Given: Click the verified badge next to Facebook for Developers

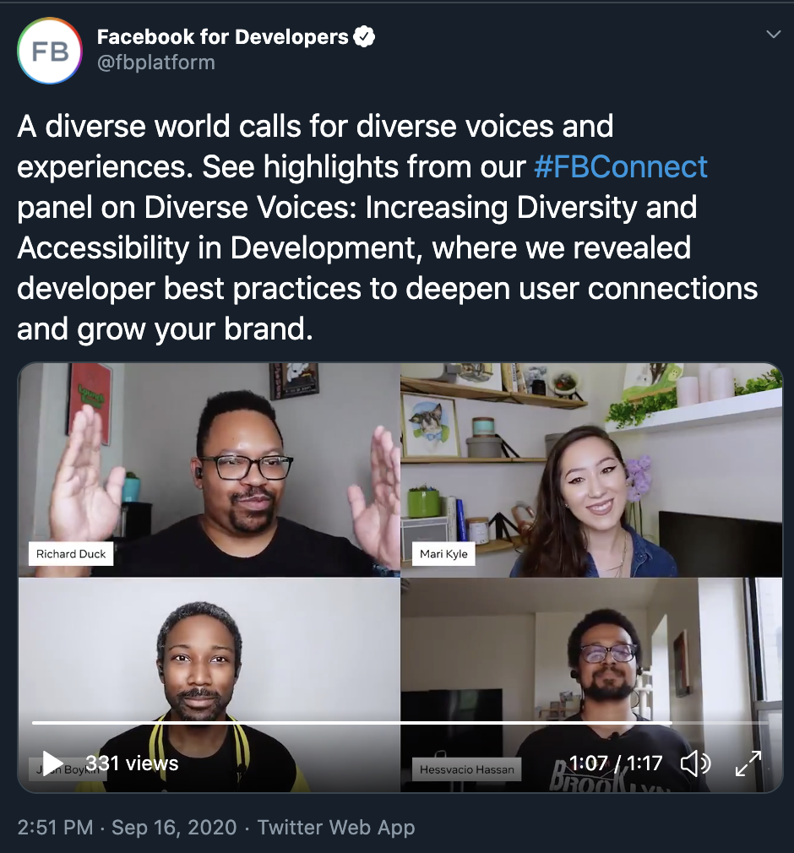Looking at the screenshot, I should (364, 37).
